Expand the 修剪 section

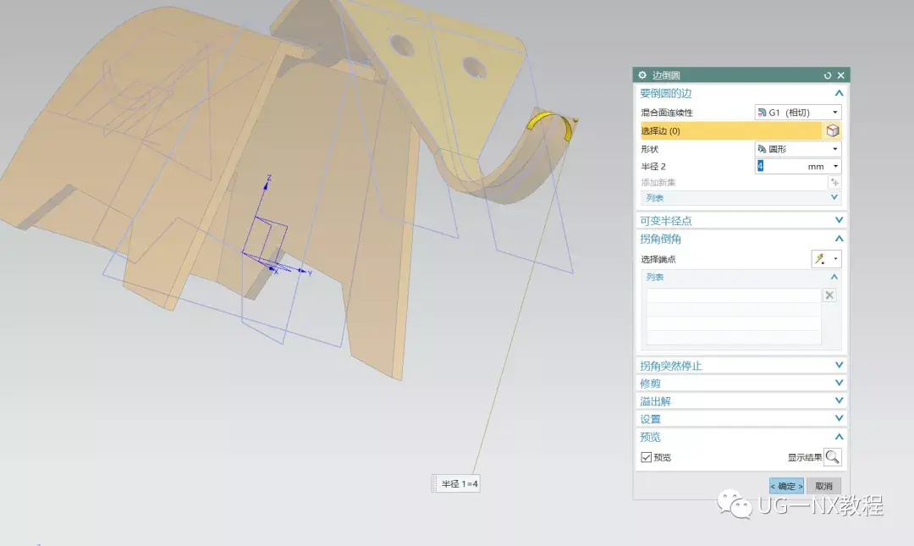[x=839, y=383]
